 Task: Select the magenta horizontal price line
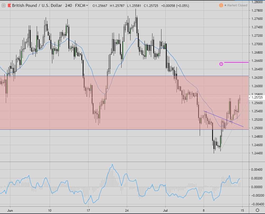click(236, 62)
